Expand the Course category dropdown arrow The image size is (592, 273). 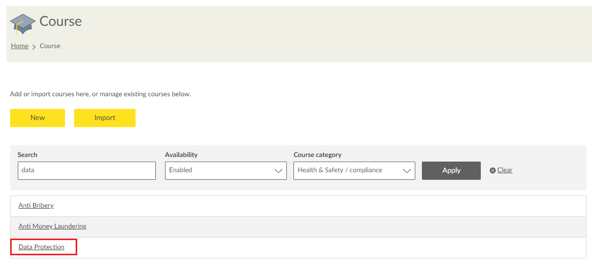[x=407, y=171]
